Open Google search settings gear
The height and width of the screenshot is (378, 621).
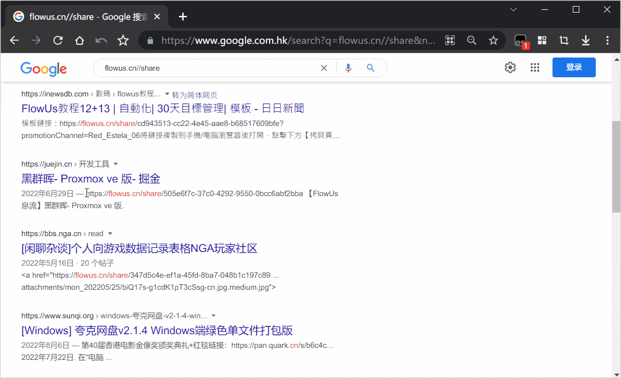pos(510,67)
